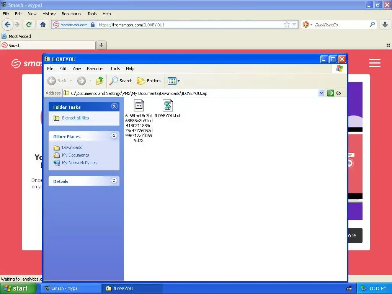The width and height of the screenshot is (392, 294).
Task: Switch to Smash - Mypal taskbar button
Action: point(71,289)
